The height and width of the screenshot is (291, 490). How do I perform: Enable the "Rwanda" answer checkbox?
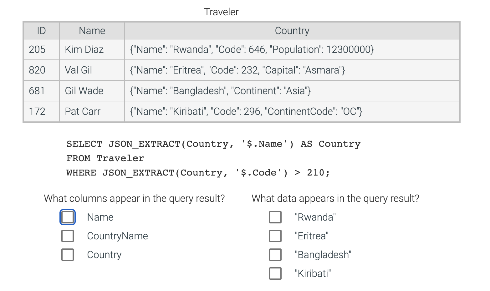pos(275,217)
